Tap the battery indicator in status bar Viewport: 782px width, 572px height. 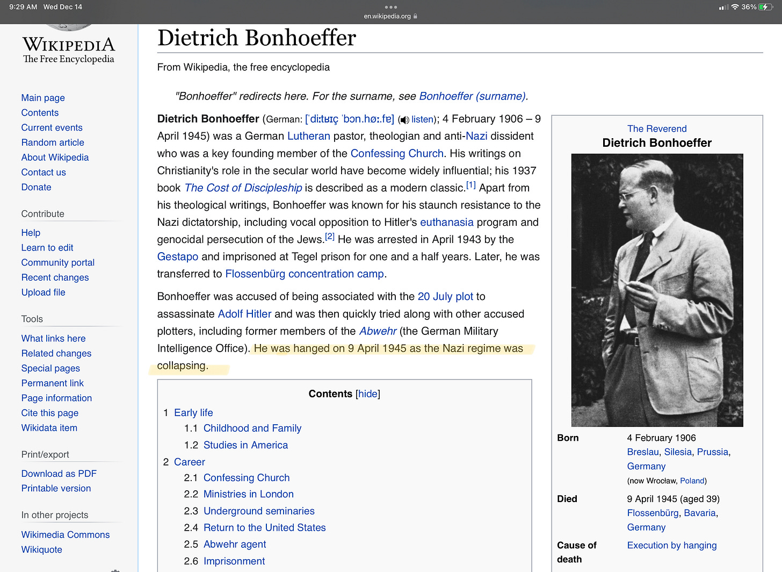[766, 7]
